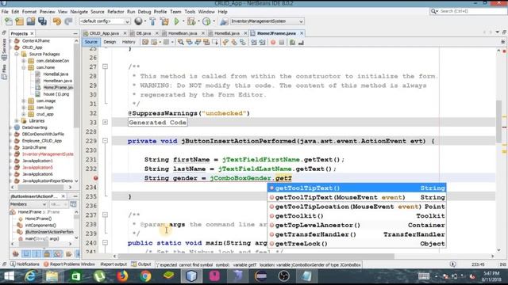Collapse the main method fold on line 240
This screenshot has height=285, width=508.
pos(105,243)
